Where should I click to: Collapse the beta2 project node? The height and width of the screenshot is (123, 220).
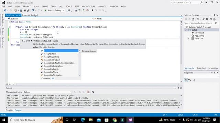186,30
